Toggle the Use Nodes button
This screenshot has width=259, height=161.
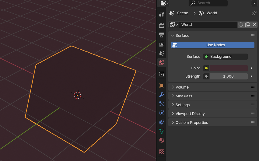point(213,45)
